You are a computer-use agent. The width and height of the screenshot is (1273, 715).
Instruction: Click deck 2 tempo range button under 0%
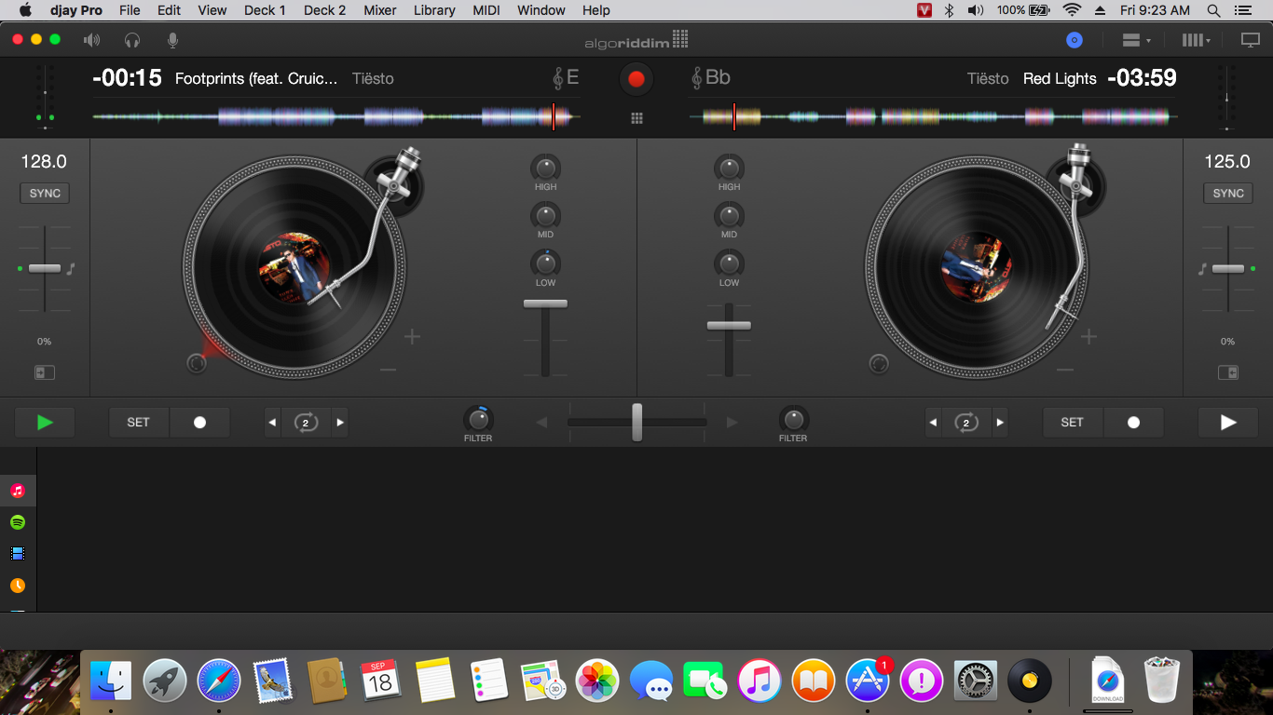pos(1228,372)
